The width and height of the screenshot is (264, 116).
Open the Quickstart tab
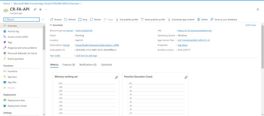(106, 65)
